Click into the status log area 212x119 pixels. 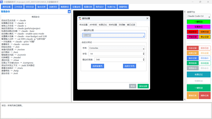(106, 111)
